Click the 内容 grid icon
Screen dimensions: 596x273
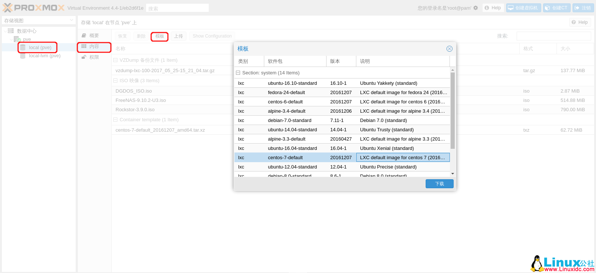(x=84, y=46)
